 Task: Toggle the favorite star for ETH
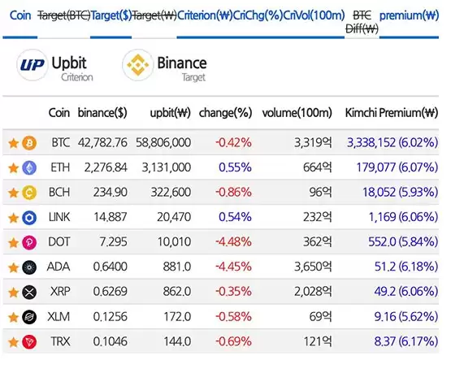point(13,168)
